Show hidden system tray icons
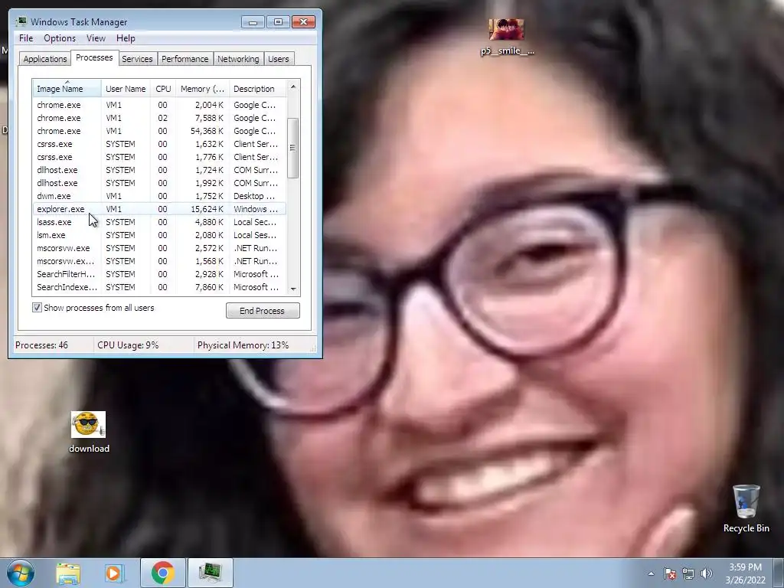Screen dimensions: 784x588 point(651,574)
